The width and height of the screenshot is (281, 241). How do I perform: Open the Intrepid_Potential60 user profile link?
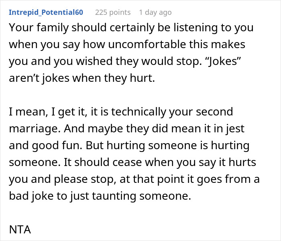click(46, 12)
